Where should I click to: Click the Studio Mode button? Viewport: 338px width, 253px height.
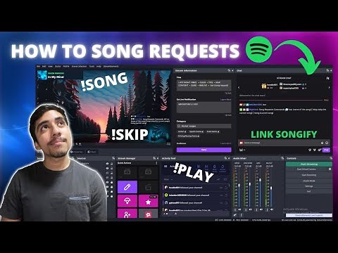309,181
